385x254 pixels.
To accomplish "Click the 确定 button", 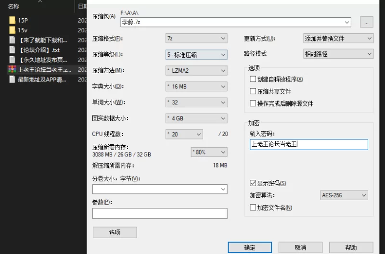I will [250, 247].
